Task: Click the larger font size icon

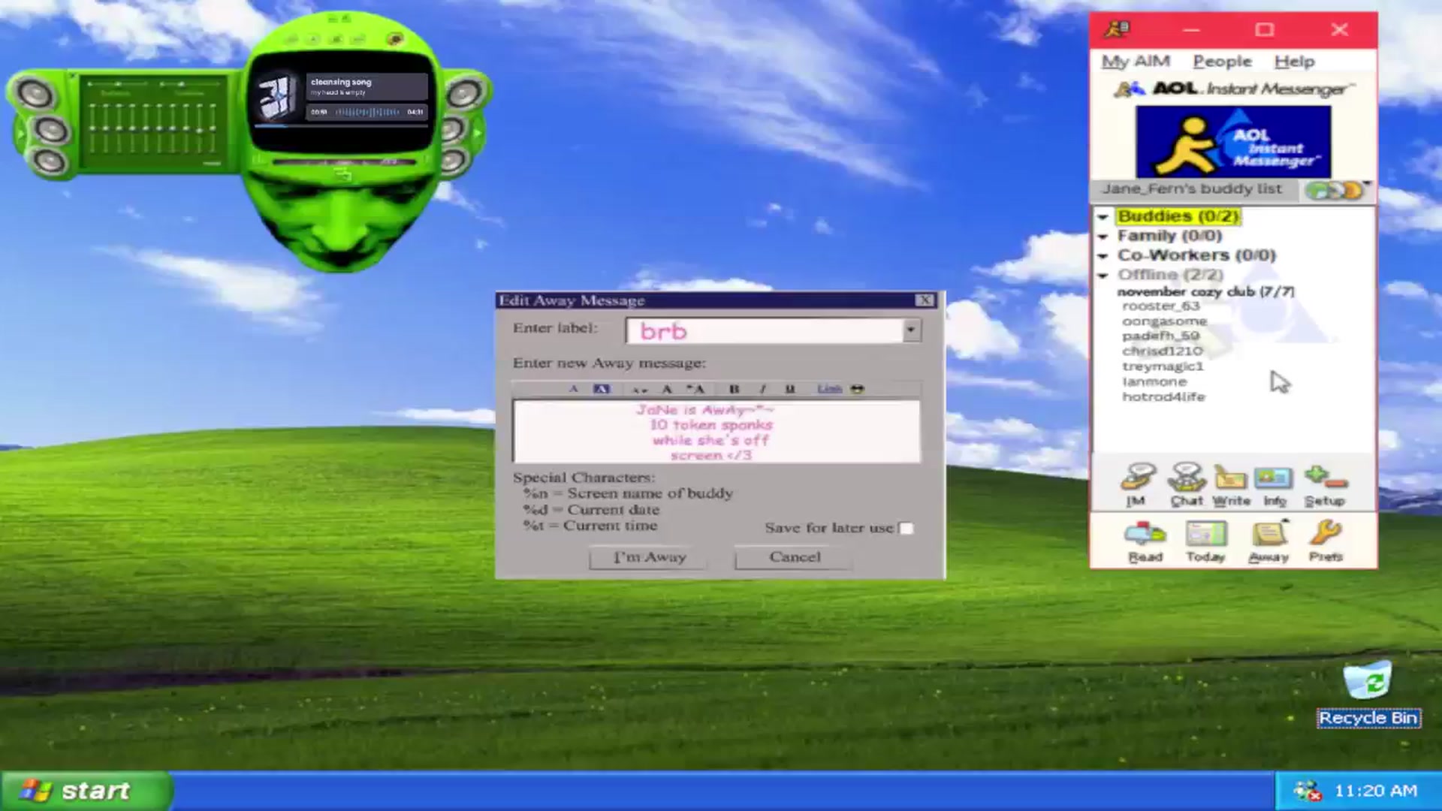Action: tap(695, 388)
